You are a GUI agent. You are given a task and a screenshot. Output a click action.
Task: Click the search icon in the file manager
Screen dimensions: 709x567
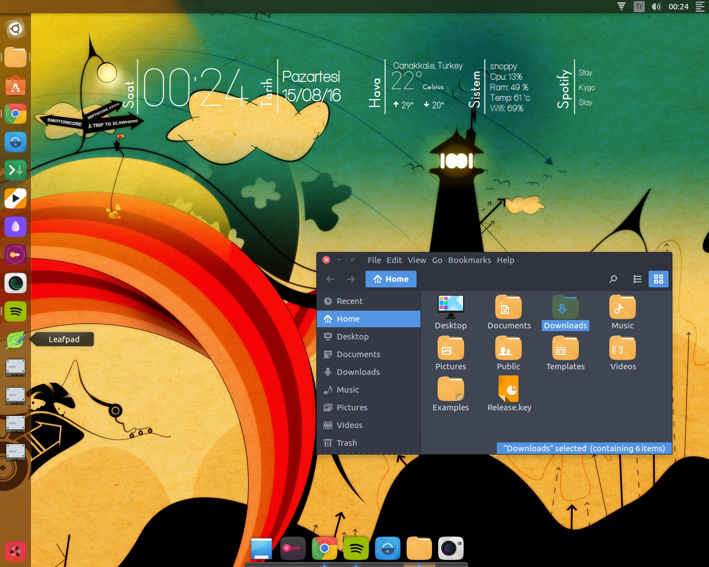(x=613, y=279)
